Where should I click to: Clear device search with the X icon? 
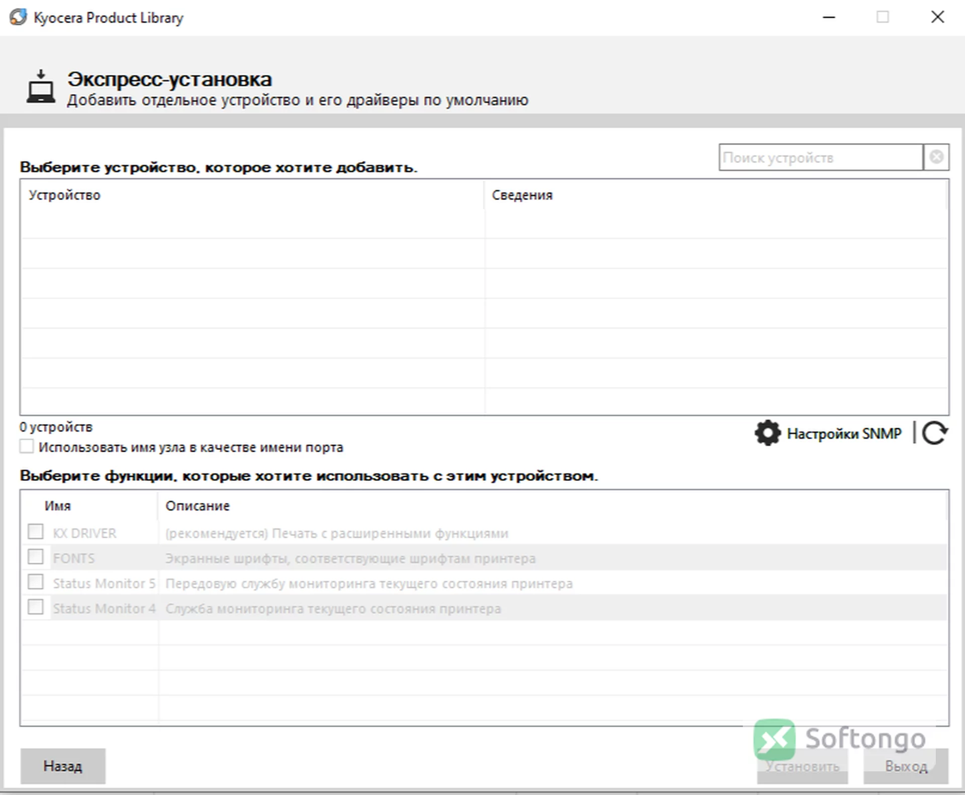click(936, 157)
